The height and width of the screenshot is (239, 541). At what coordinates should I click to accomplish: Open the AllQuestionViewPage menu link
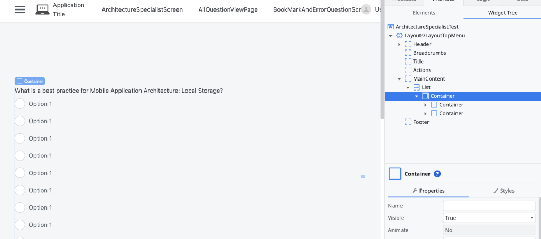228,9
